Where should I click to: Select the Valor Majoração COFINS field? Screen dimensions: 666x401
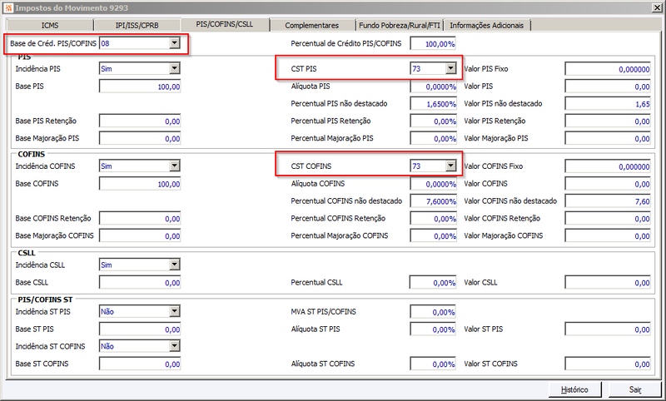click(608, 236)
